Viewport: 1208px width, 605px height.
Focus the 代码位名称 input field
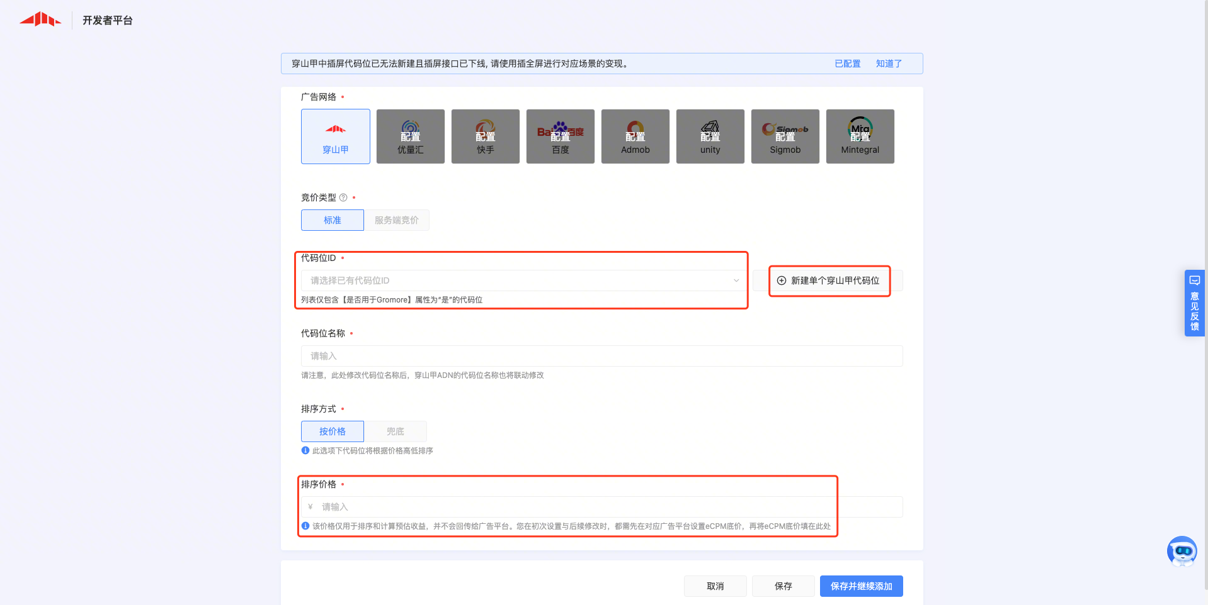tap(601, 356)
